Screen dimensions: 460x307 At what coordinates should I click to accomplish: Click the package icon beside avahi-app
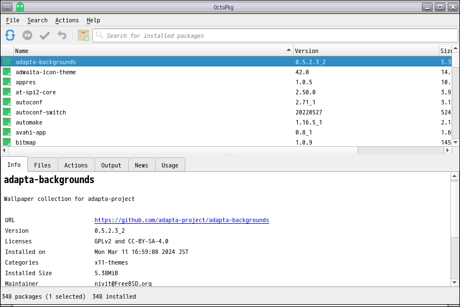point(7,132)
